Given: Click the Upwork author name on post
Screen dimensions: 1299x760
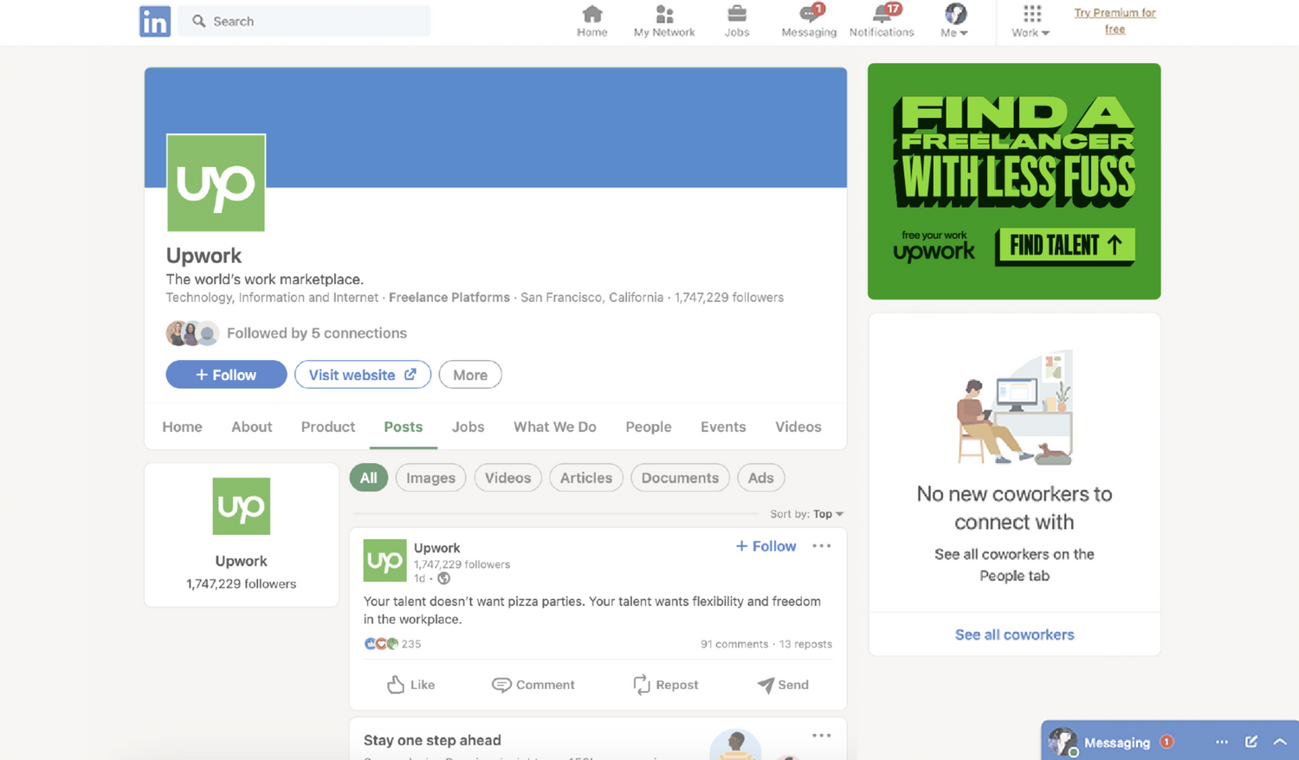Looking at the screenshot, I should click(437, 548).
